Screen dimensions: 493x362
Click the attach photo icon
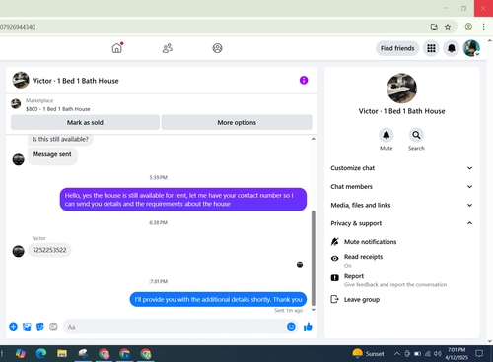(x=27, y=327)
